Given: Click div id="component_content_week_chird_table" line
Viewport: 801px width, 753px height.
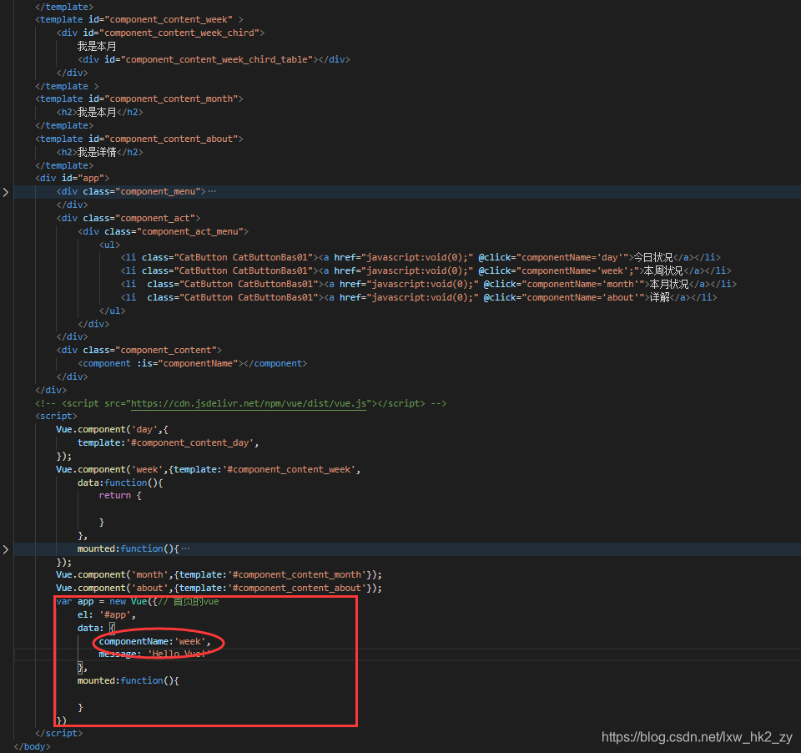Looking at the screenshot, I should point(214,59).
